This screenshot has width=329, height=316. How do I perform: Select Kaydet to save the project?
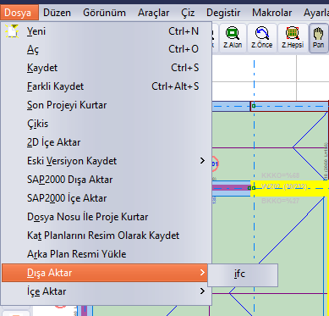[x=107, y=68]
